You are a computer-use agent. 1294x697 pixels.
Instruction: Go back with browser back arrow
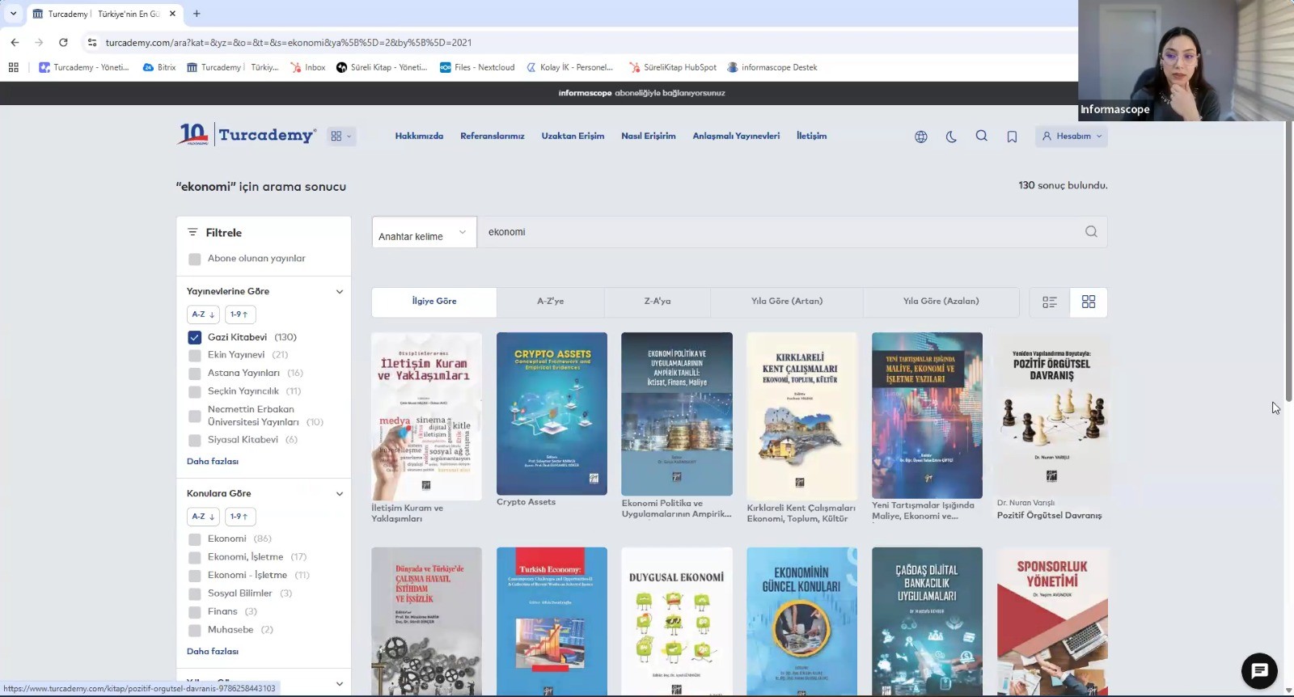tap(15, 42)
